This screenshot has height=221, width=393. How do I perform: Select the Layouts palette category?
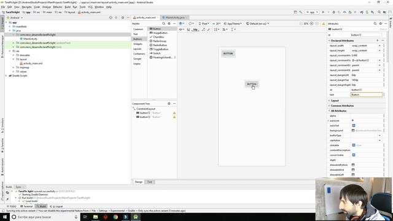point(138,49)
